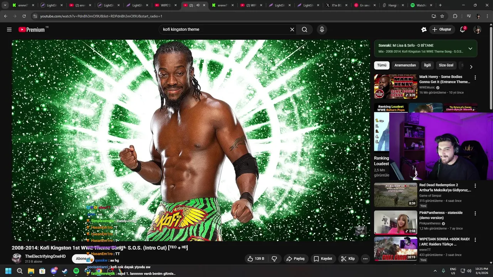Open the tab search dropdown arrow
Image resolution: width=493 pixels, height=277 pixels.
pos(5,5)
